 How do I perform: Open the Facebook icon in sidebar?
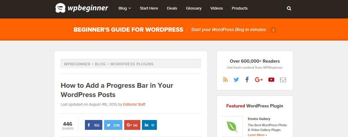click(x=247, y=80)
